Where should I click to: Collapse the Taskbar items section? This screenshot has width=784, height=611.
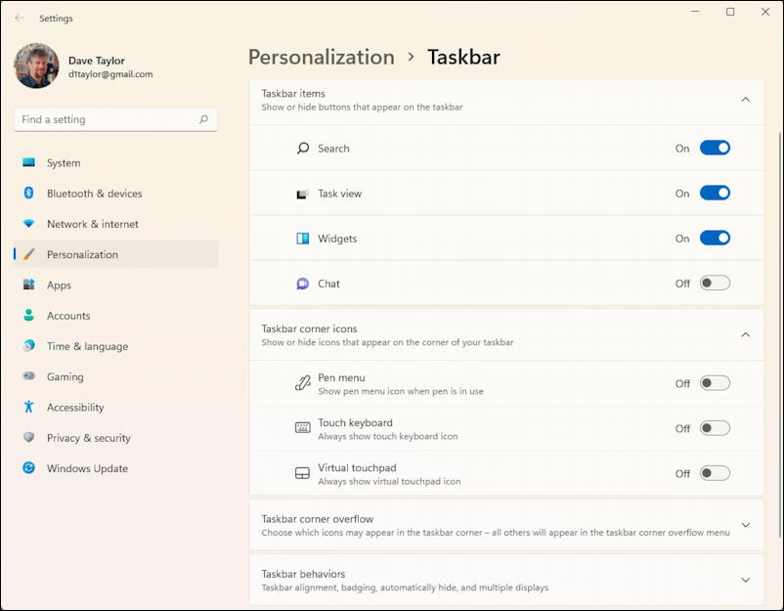tap(745, 100)
